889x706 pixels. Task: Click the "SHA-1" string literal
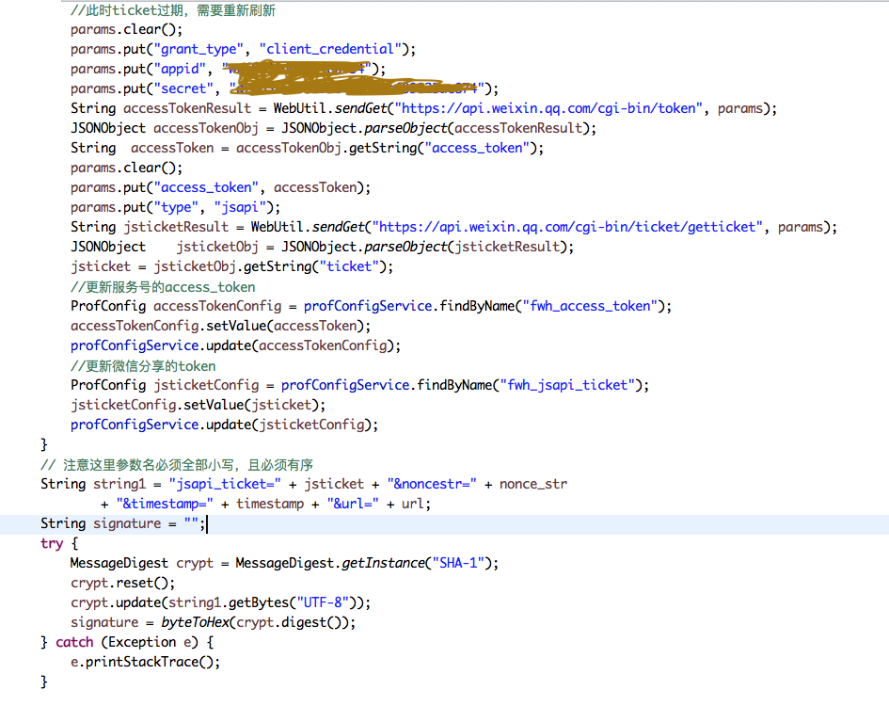pyautogui.click(x=458, y=564)
